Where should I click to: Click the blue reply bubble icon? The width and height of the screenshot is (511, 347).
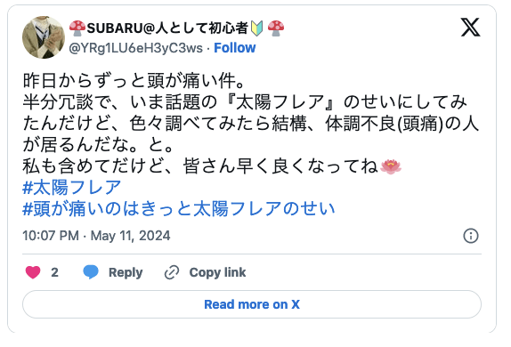click(91, 272)
